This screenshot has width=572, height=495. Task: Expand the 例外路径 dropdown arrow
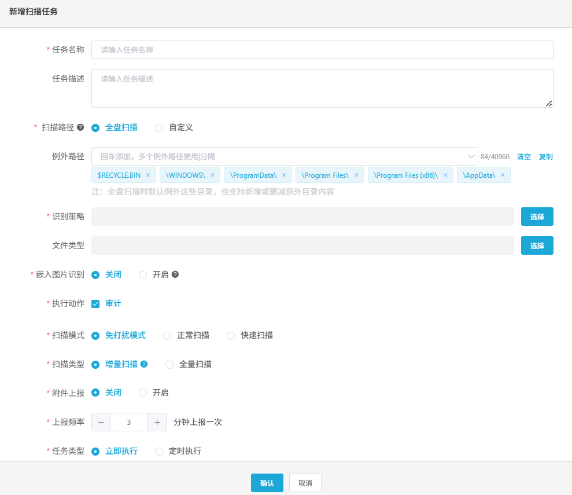pos(471,156)
